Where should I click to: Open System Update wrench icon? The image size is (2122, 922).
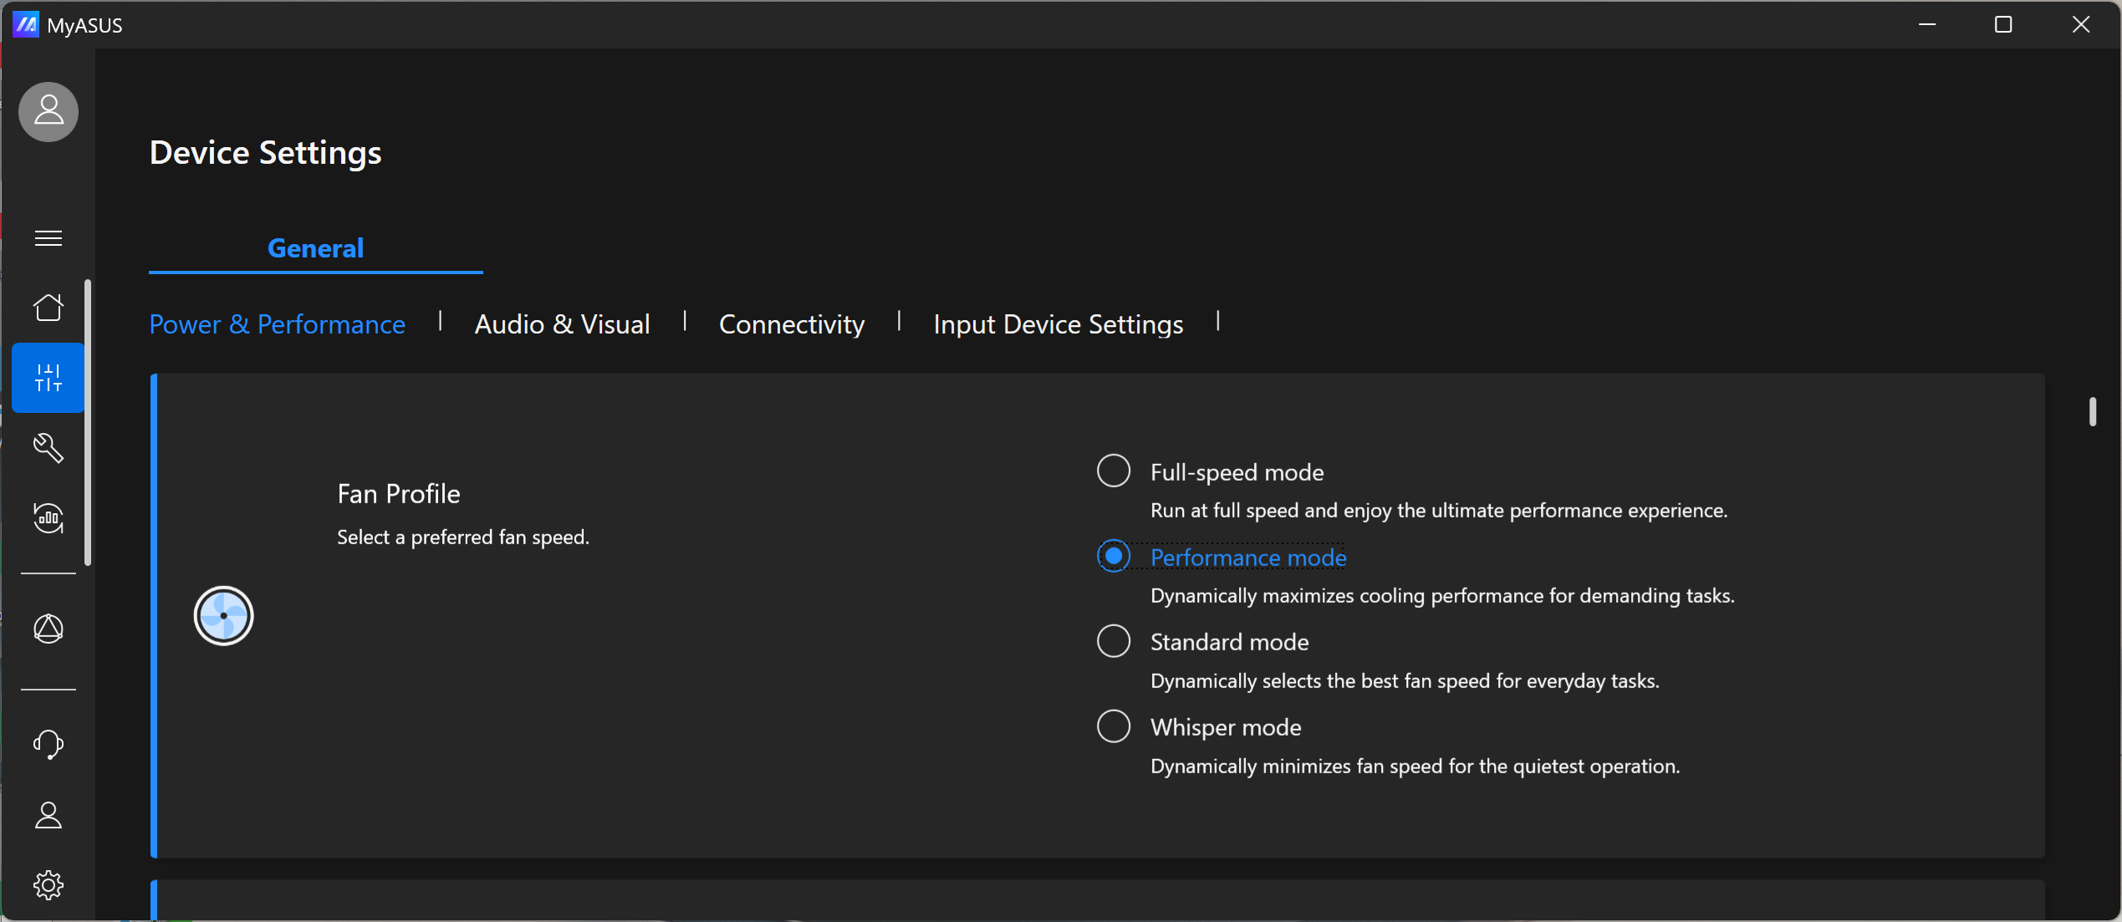(48, 448)
